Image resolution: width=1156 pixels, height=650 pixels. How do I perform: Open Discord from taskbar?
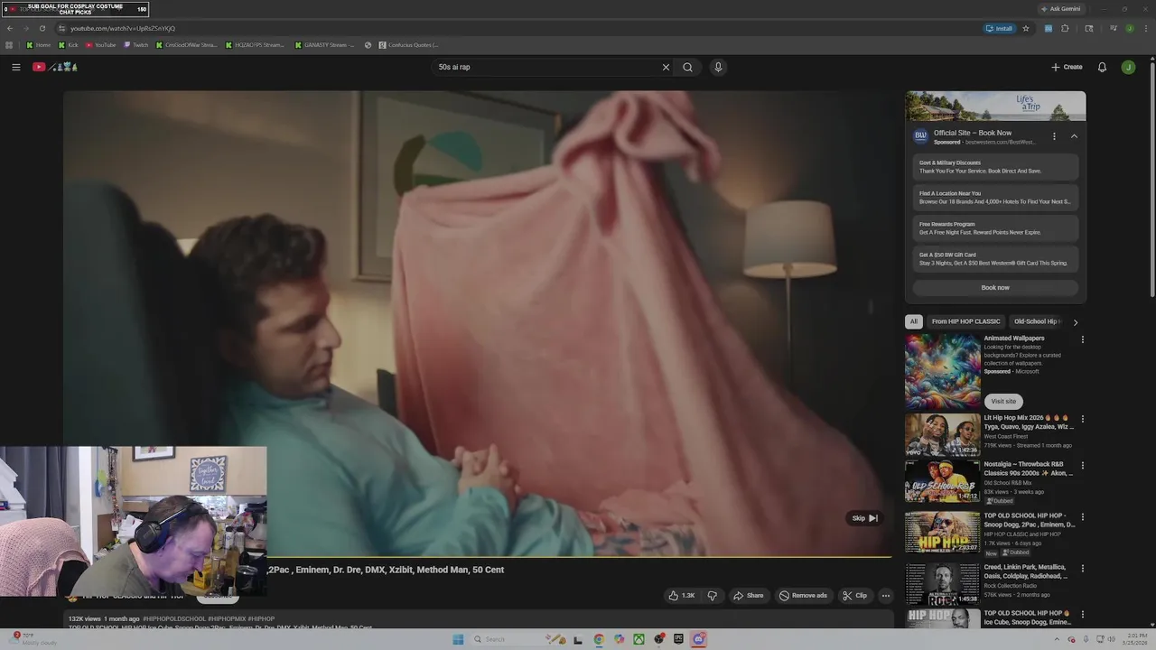698,639
